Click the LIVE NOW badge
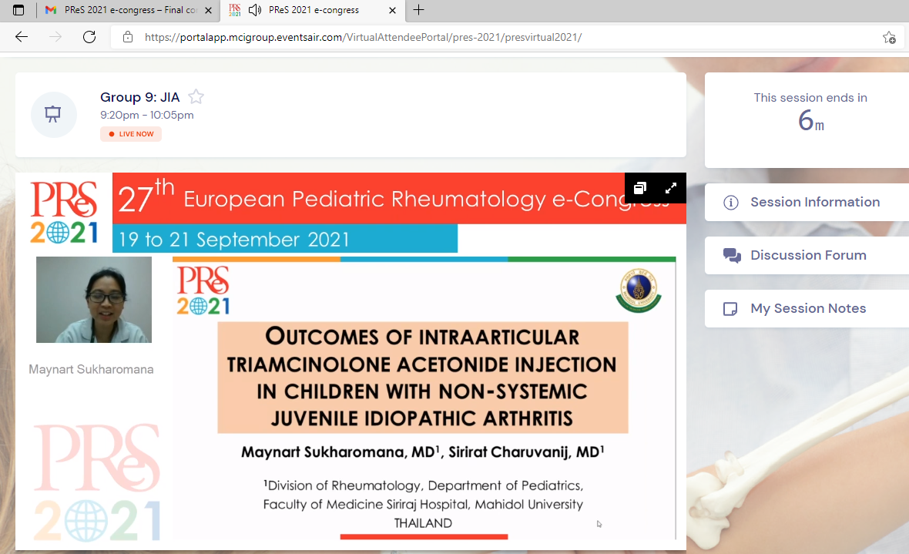The height and width of the screenshot is (554, 909). [131, 134]
